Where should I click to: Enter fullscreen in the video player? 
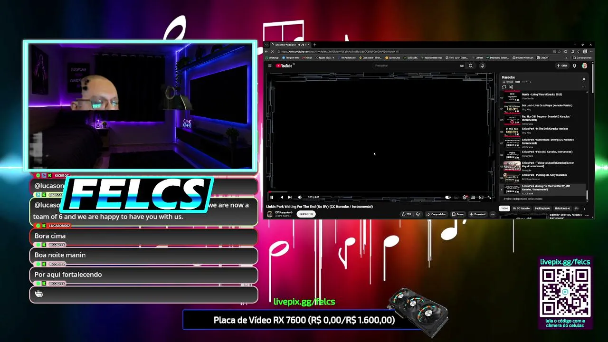point(489,197)
